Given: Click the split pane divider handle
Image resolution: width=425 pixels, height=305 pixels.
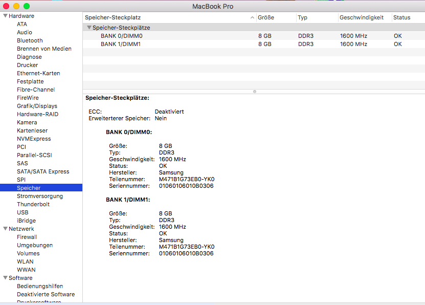Looking at the screenshot, I should pos(254,92).
